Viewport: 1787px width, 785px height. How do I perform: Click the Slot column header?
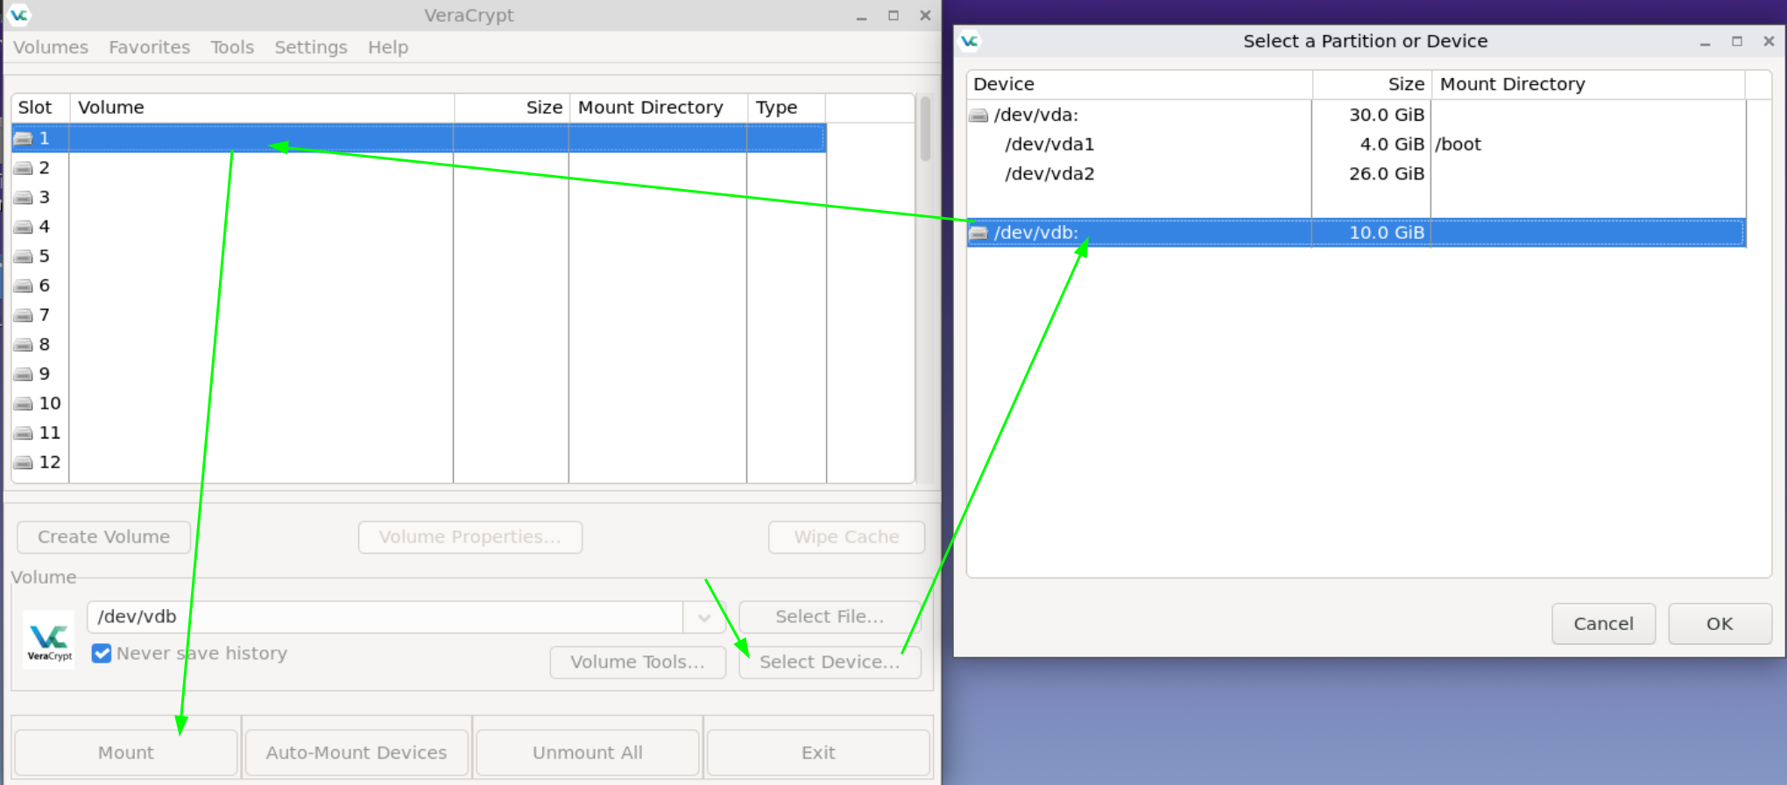(x=40, y=108)
